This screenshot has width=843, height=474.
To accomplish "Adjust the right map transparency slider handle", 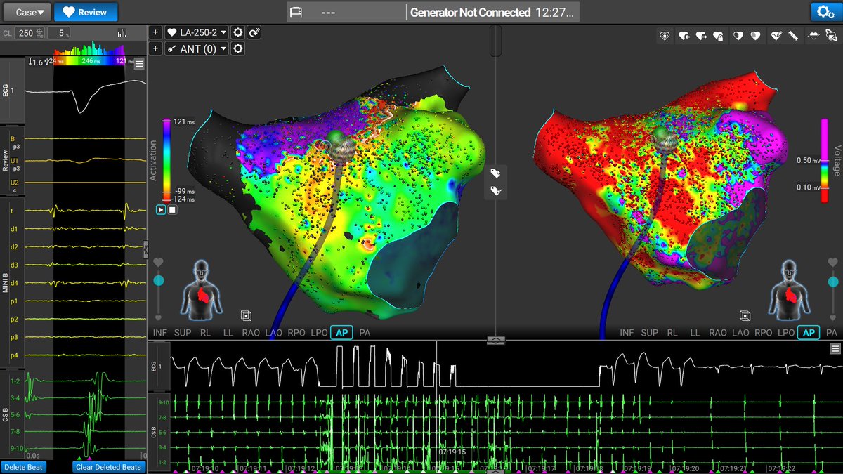I will click(832, 280).
